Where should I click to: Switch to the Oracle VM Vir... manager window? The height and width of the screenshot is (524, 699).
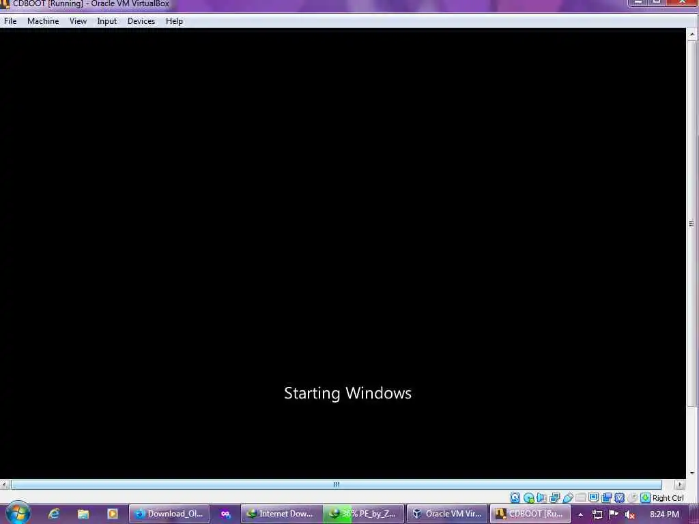coord(447,514)
